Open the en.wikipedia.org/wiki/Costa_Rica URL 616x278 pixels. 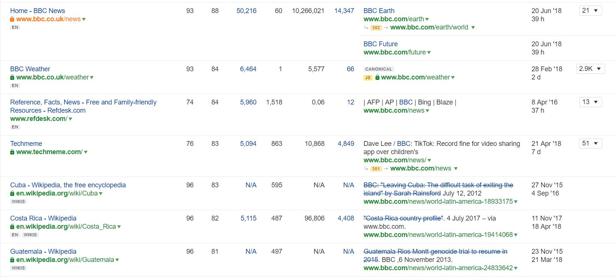pos(66,227)
